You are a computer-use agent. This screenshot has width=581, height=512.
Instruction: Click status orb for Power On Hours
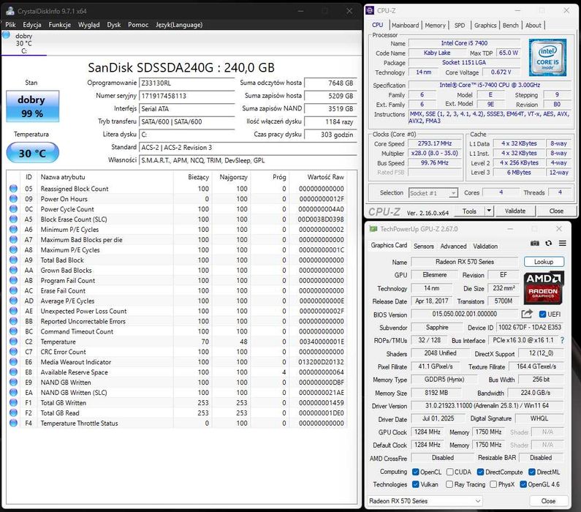tap(13, 199)
